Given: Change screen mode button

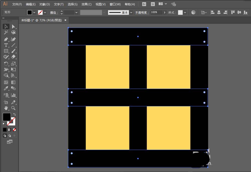Looking at the screenshot, I should click(x=10, y=142).
